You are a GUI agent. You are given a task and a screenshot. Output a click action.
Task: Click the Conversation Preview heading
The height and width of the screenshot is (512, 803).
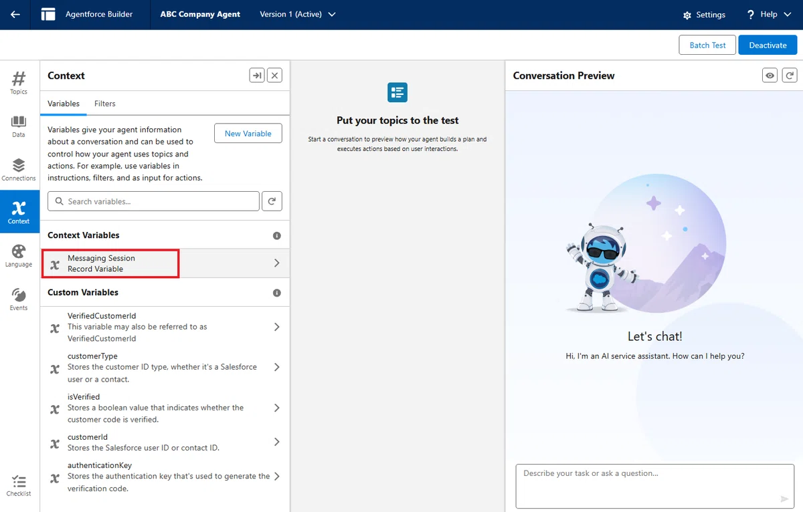[x=563, y=76]
